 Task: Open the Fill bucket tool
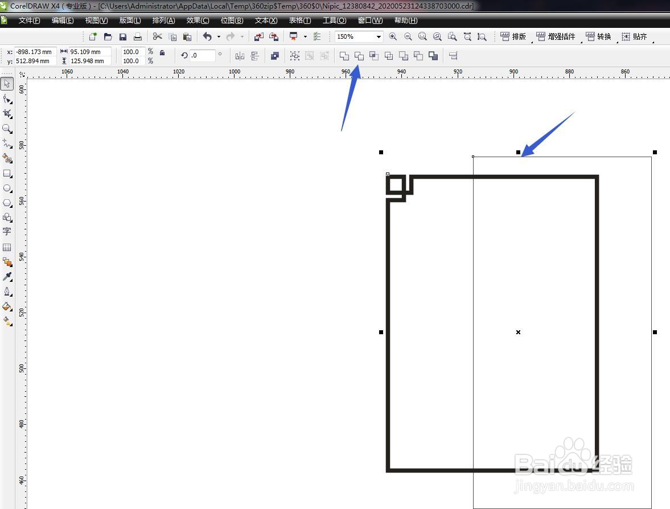(7, 306)
